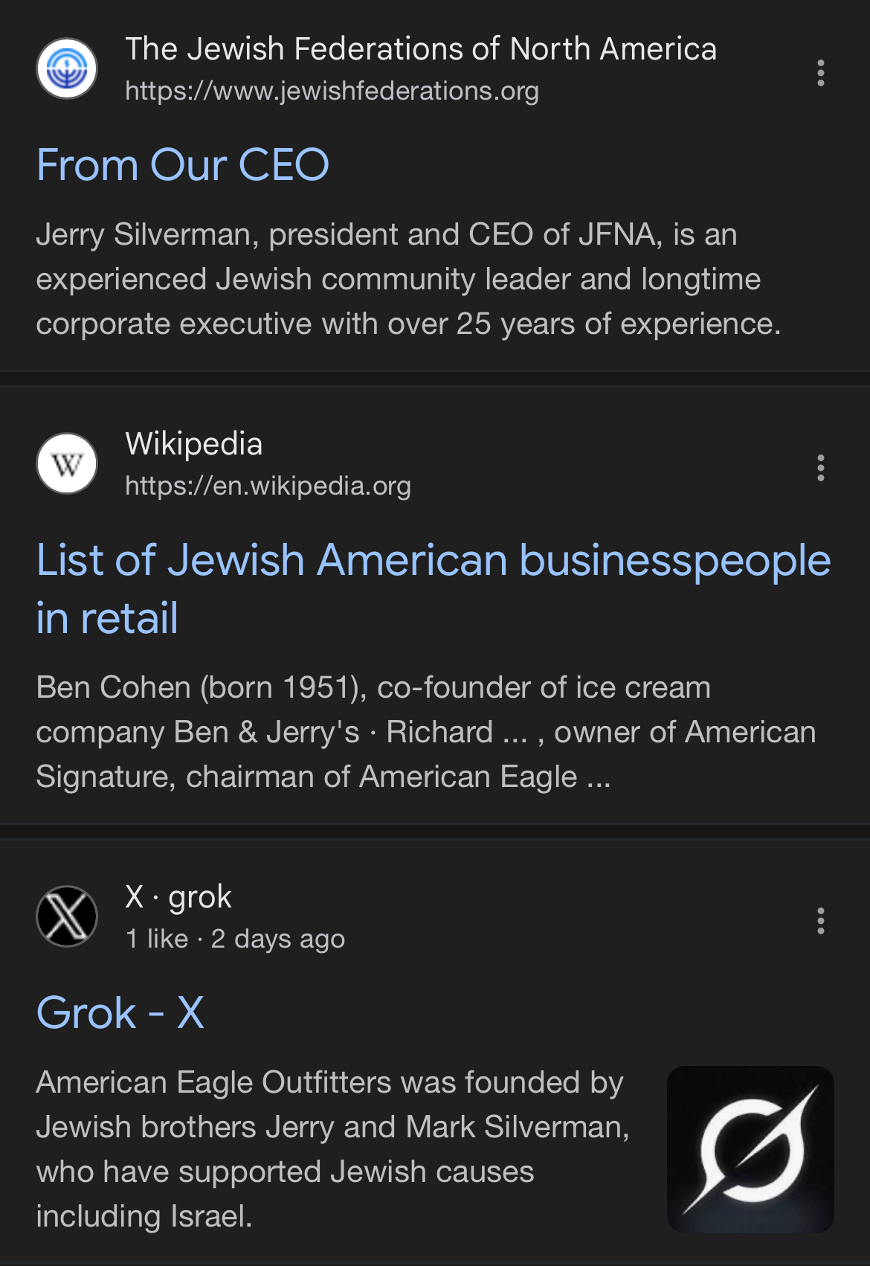Tap the American Eagle Outfitters snippet text

pos(332,1149)
